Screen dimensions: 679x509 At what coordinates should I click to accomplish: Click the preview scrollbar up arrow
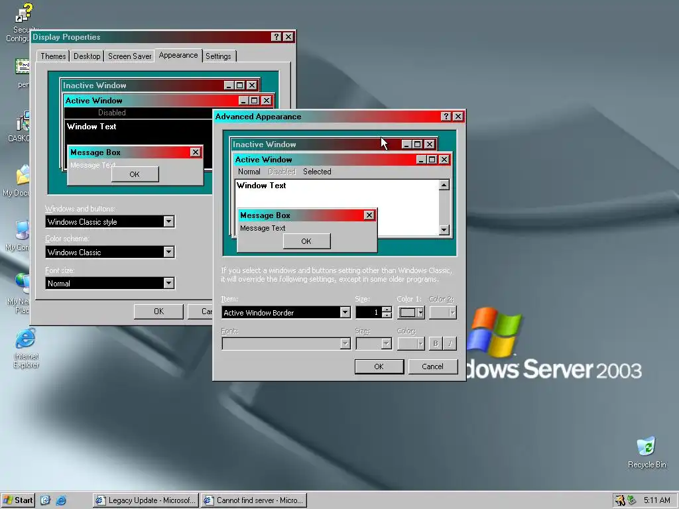tap(444, 186)
